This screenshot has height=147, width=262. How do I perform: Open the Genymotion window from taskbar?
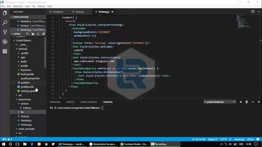102,144
